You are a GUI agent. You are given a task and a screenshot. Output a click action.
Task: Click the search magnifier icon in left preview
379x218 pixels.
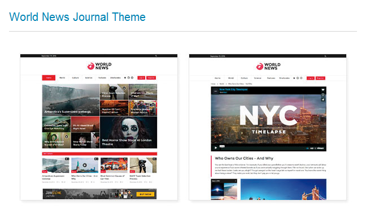click(156, 56)
